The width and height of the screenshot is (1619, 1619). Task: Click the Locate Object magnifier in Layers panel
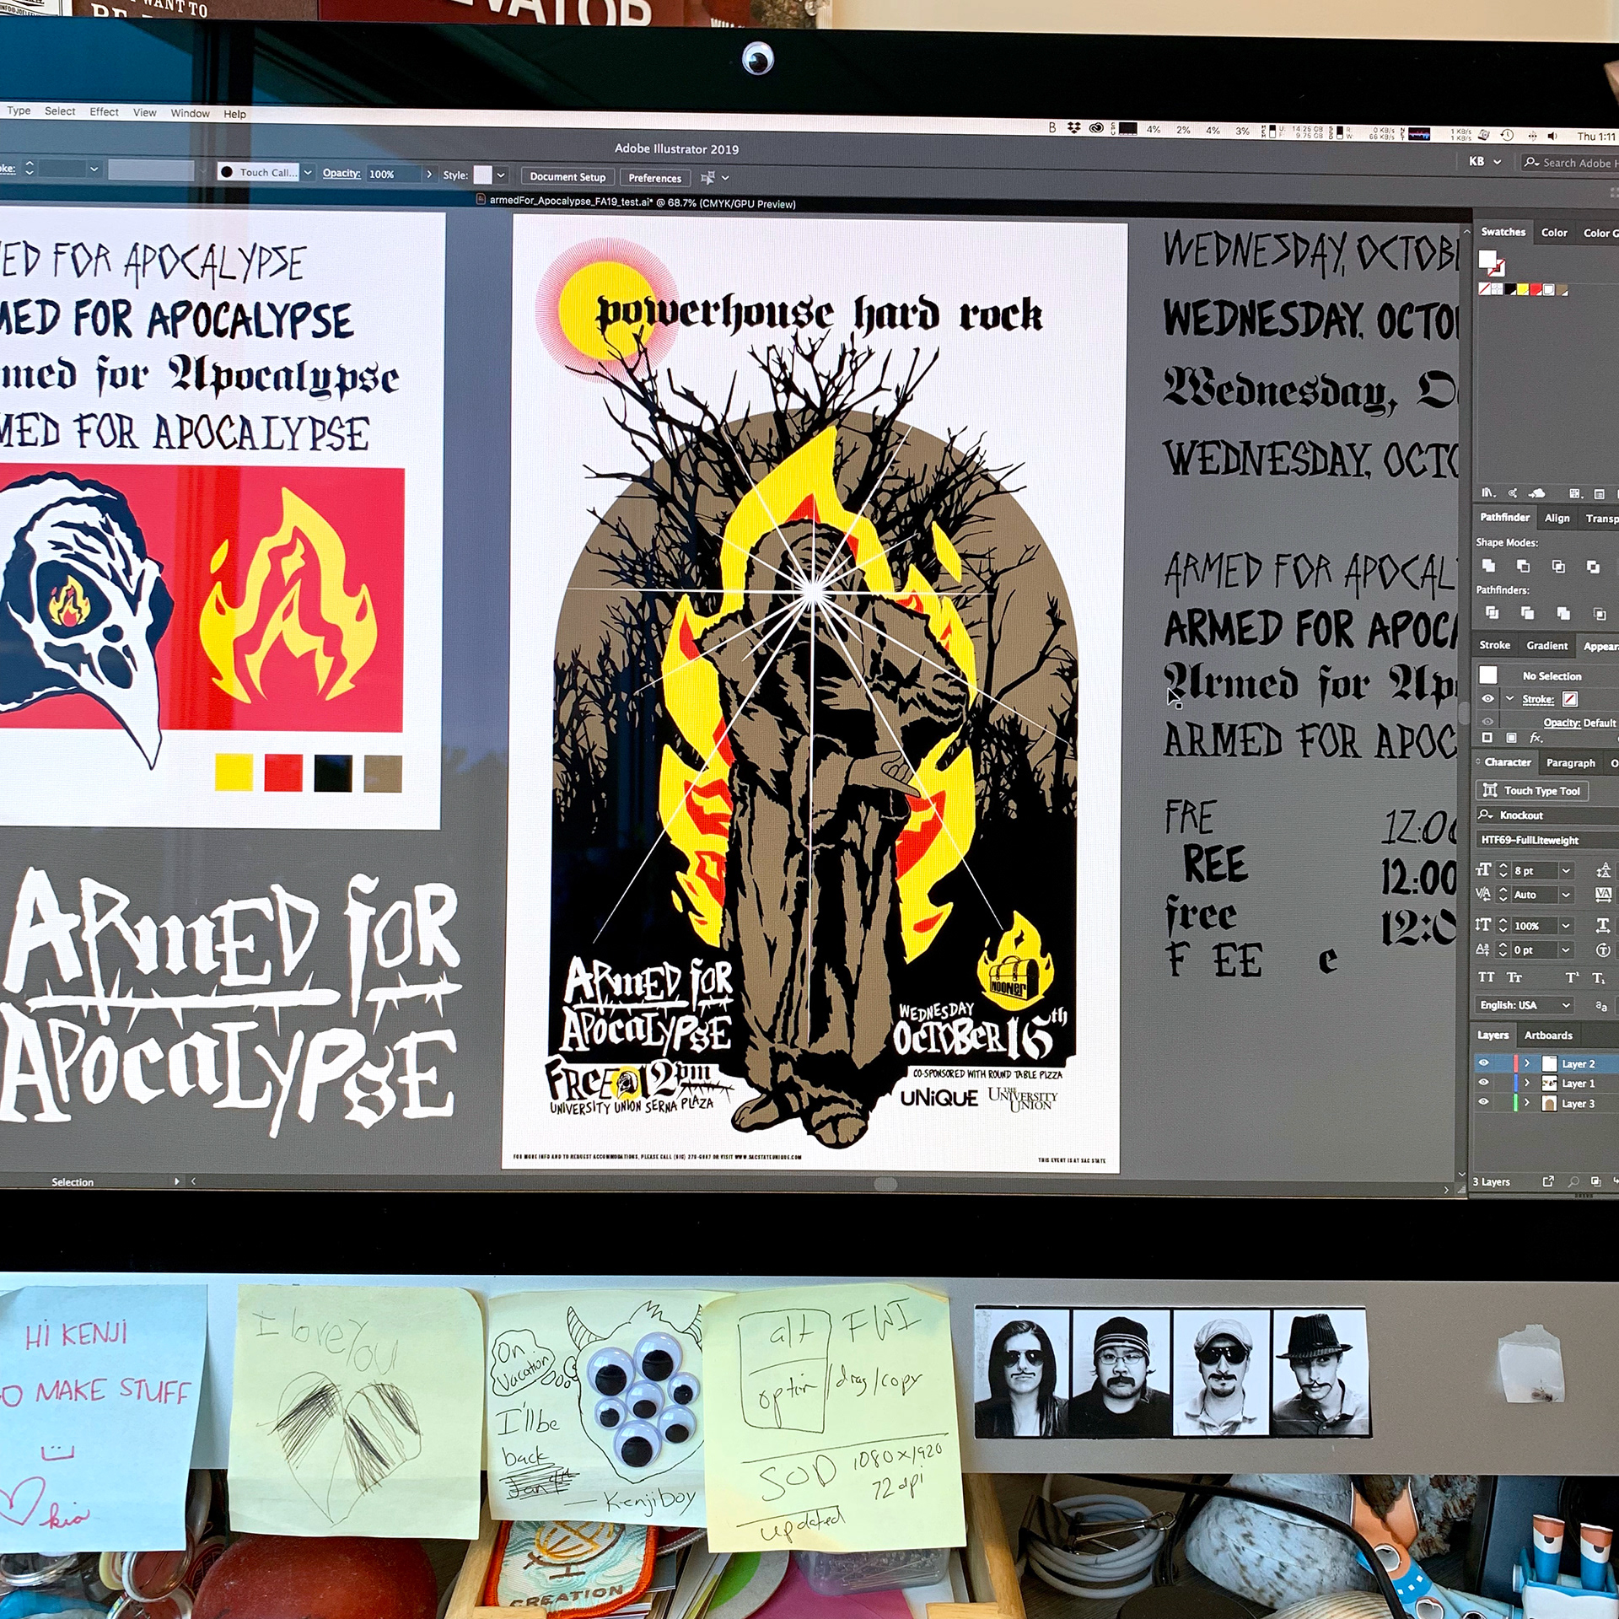tap(1573, 1182)
